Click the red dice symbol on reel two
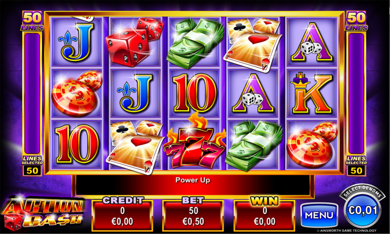 (x=135, y=42)
